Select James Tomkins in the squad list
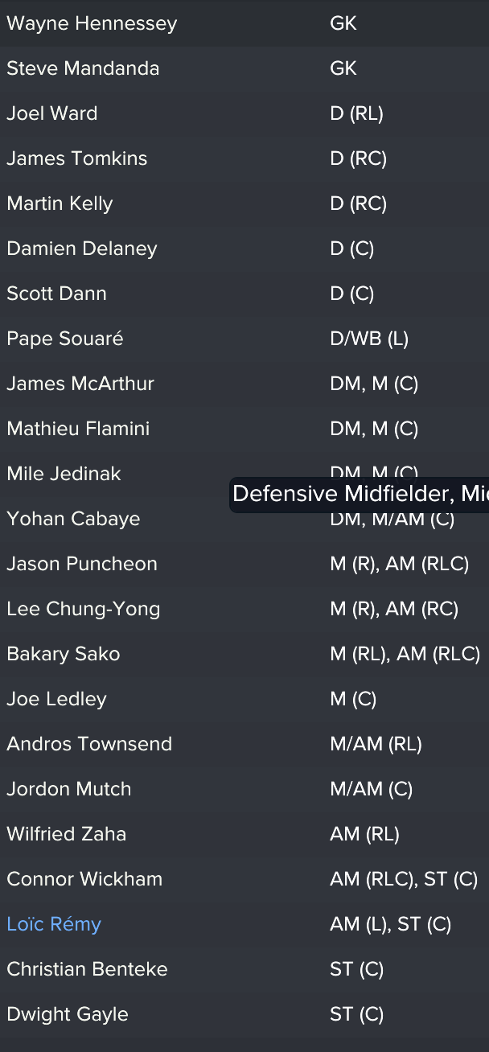489x1052 pixels. 77,158
